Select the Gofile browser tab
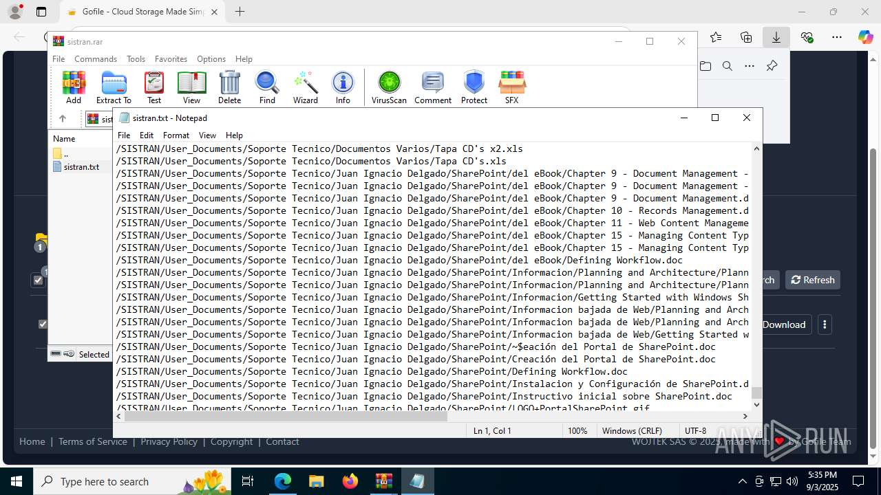This screenshot has width=881, height=495. [142, 12]
